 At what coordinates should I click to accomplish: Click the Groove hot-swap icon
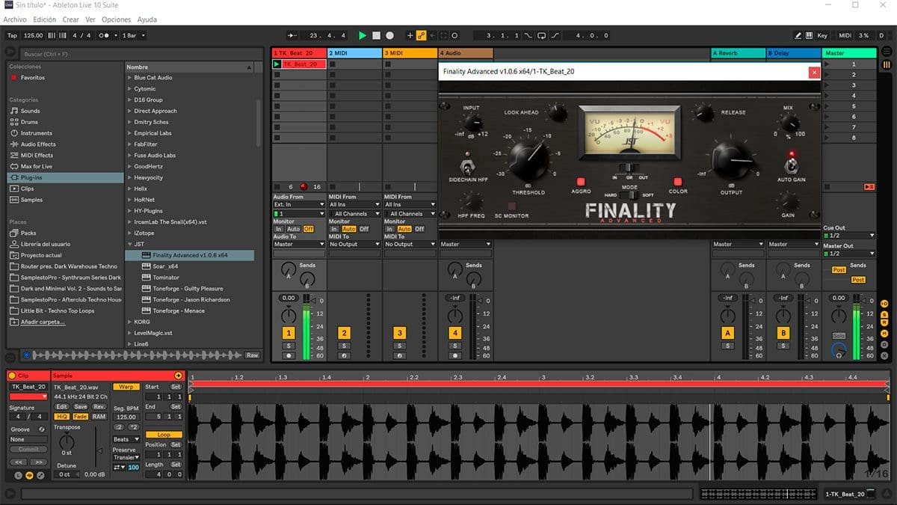point(42,429)
